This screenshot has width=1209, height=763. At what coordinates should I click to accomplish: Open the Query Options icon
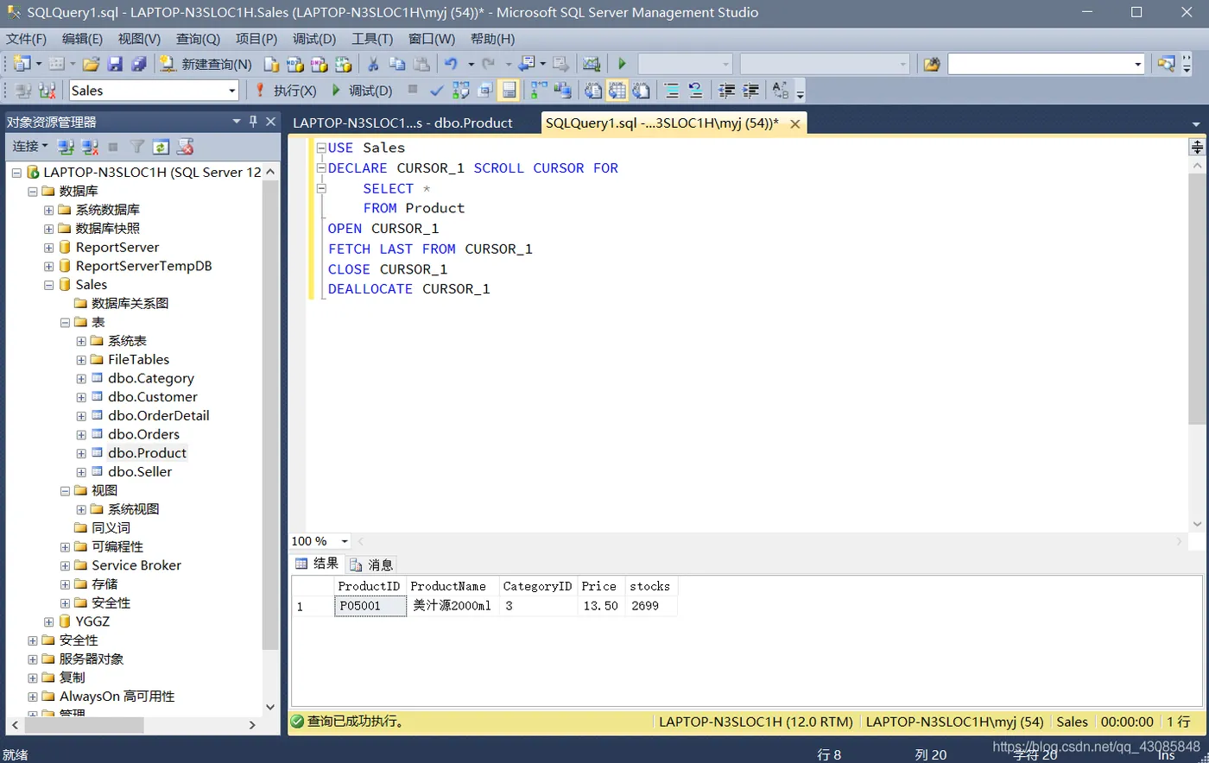coord(484,90)
